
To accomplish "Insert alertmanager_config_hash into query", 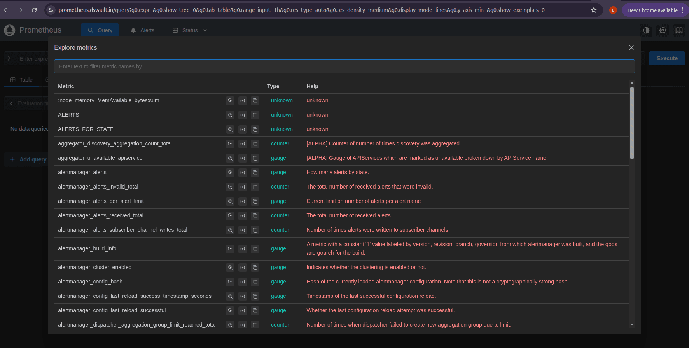I will [243, 282].
